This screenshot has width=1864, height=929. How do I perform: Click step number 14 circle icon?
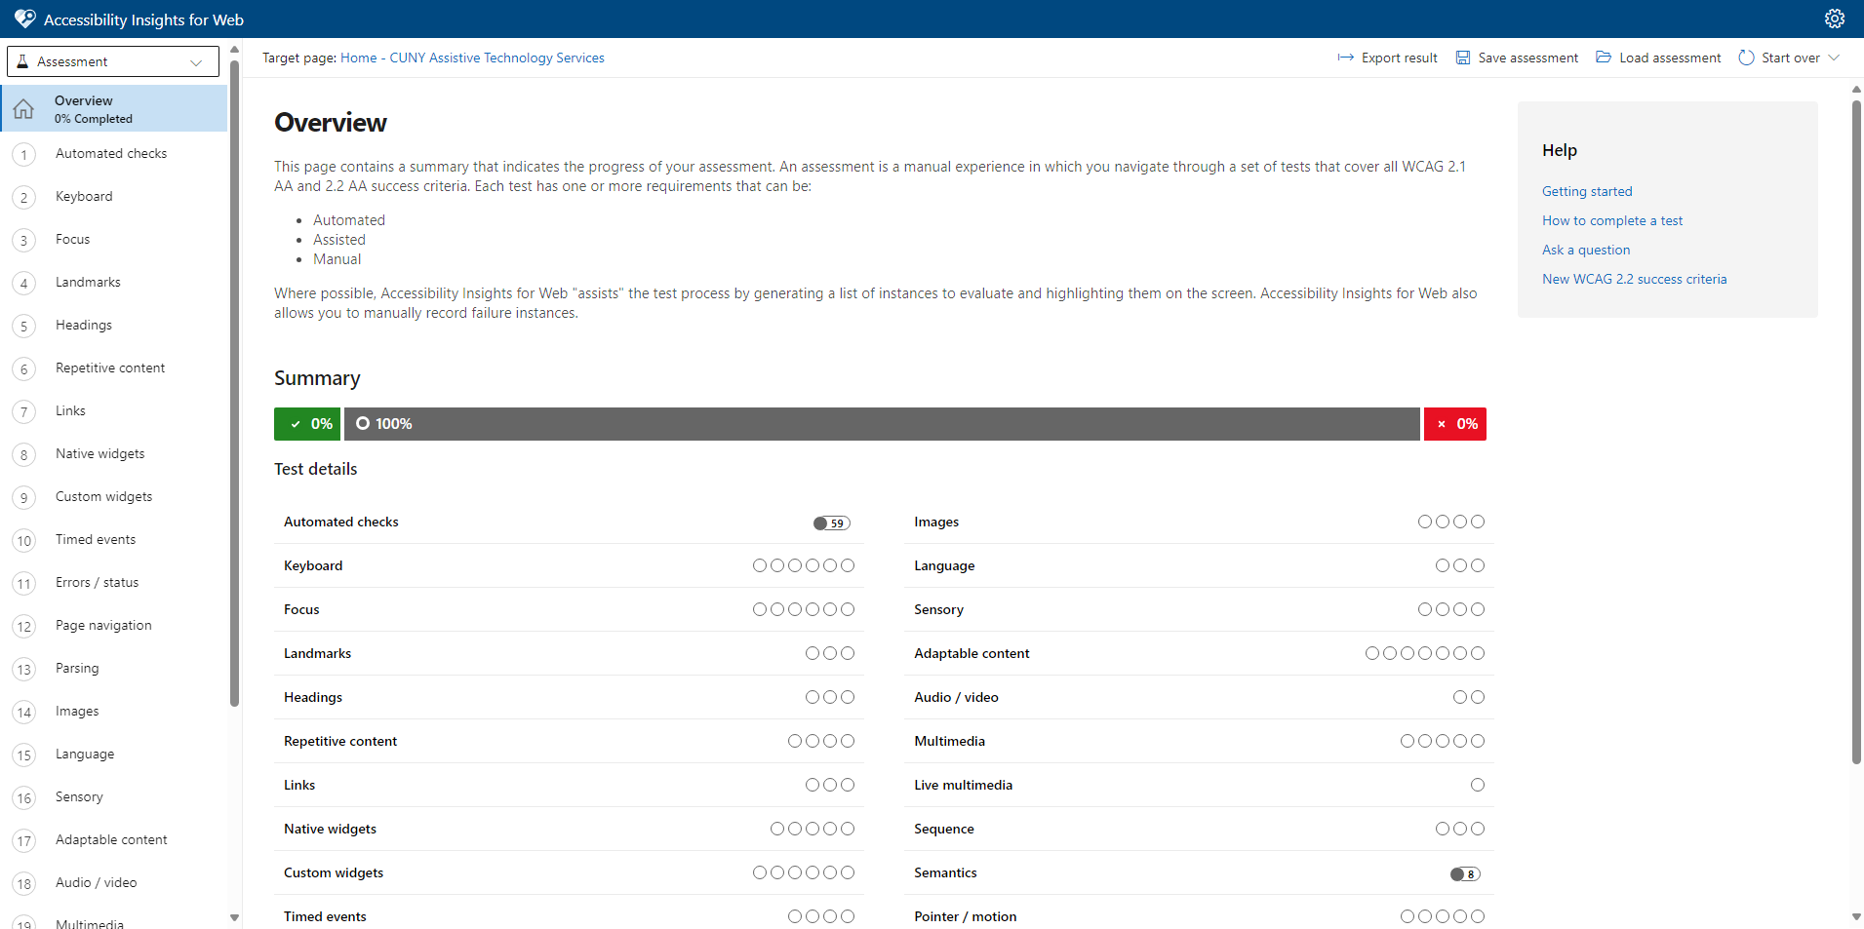(24, 712)
